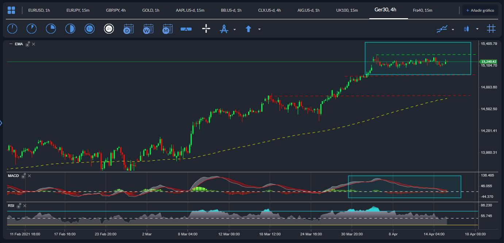This screenshot has width=504, height=243.
Task: Select the 5-minute timeframe clock icon
Action: coord(32,29)
